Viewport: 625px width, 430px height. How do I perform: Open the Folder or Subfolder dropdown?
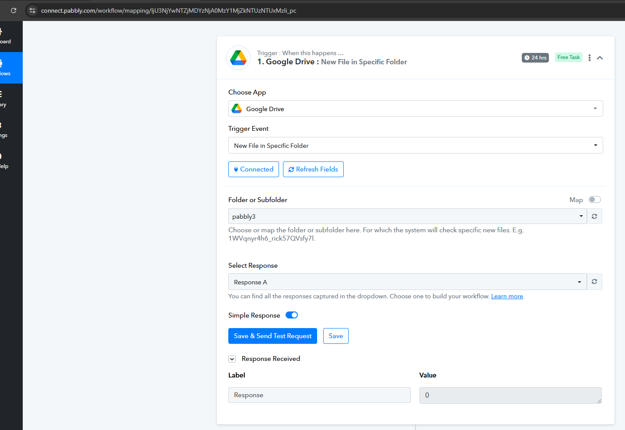[x=408, y=216]
